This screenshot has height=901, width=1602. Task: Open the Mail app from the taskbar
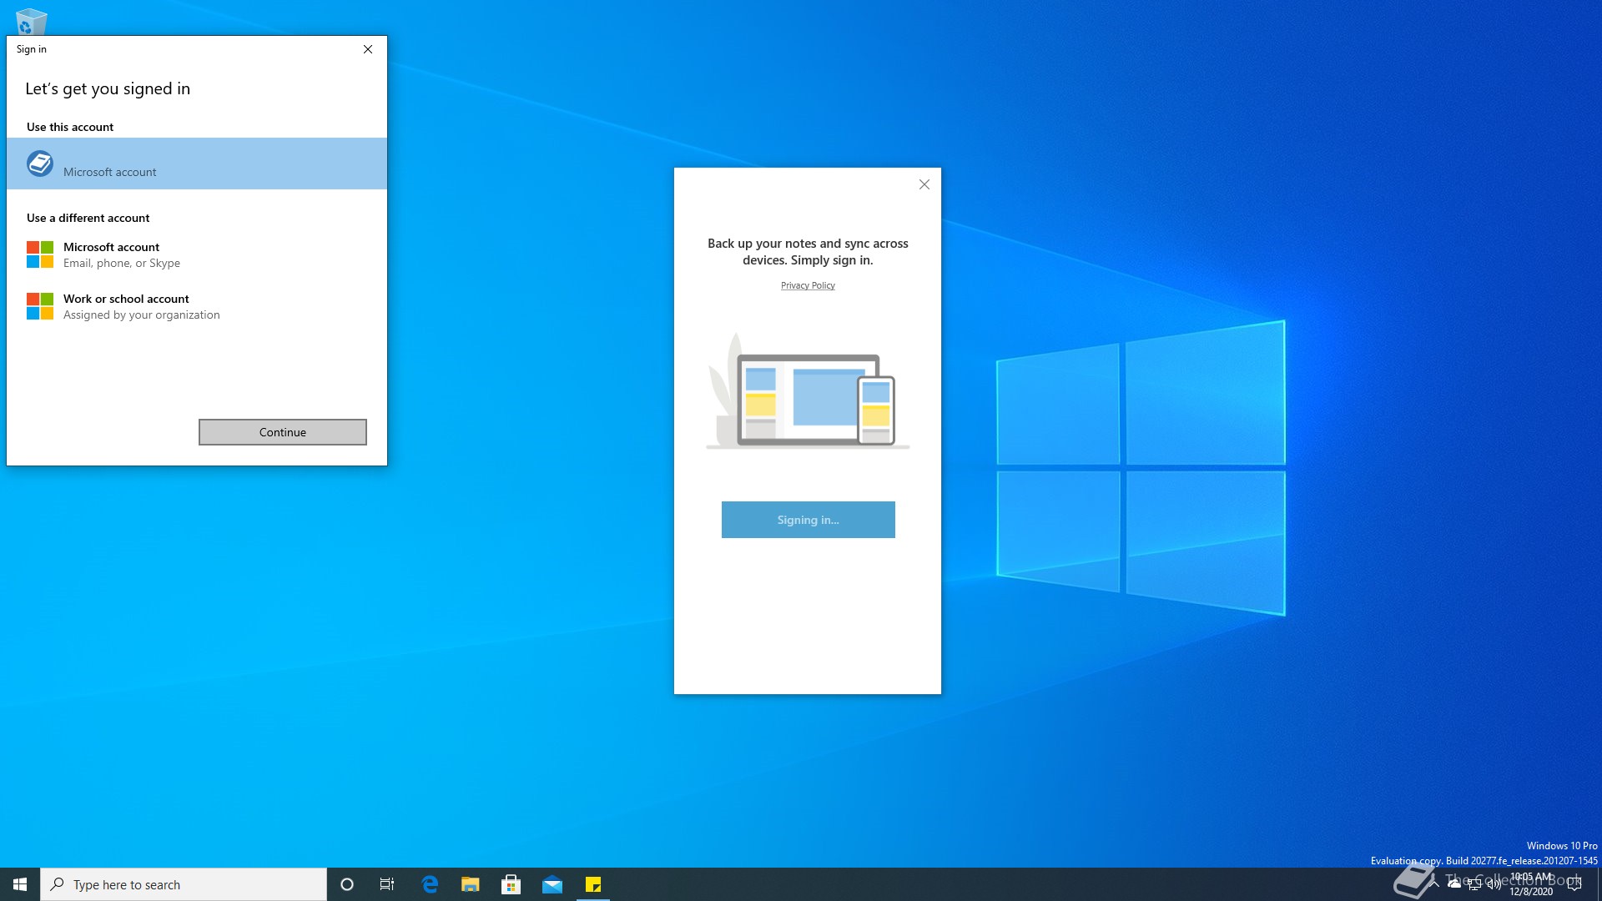pyautogui.click(x=552, y=884)
